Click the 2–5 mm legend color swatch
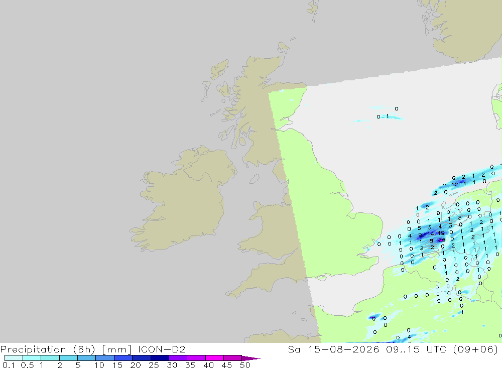The height and width of the screenshot is (368, 502). pos(68,358)
